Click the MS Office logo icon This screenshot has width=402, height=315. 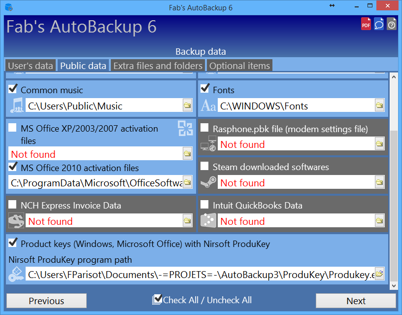coord(185,128)
